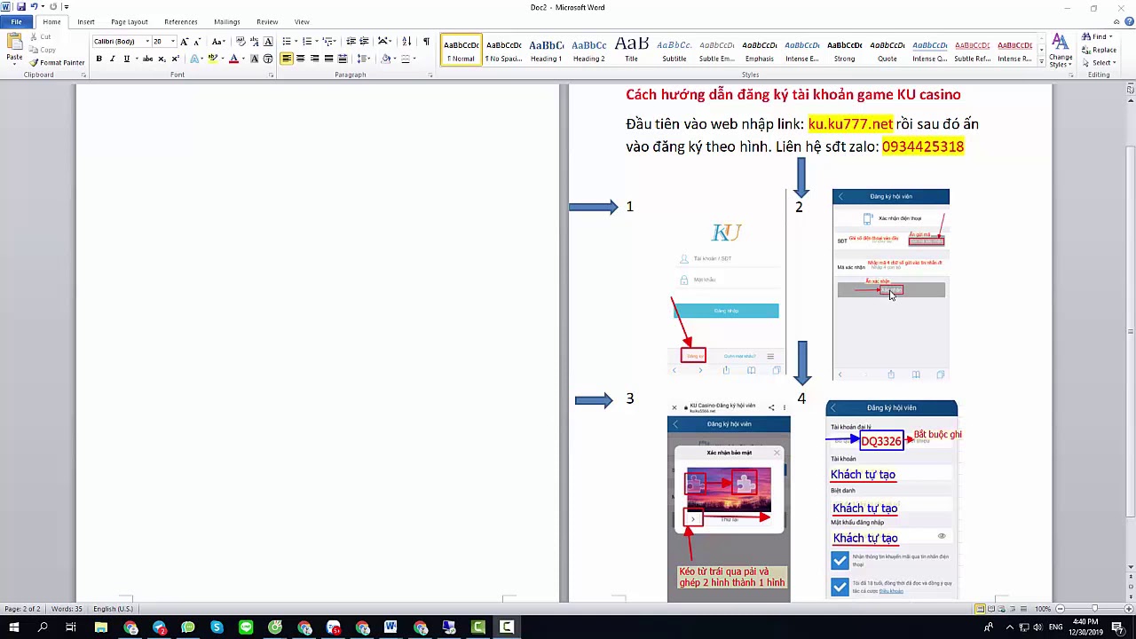1136x639 pixels.
Task: Open the Select dropdown in Editing group
Action: (1099, 62)
